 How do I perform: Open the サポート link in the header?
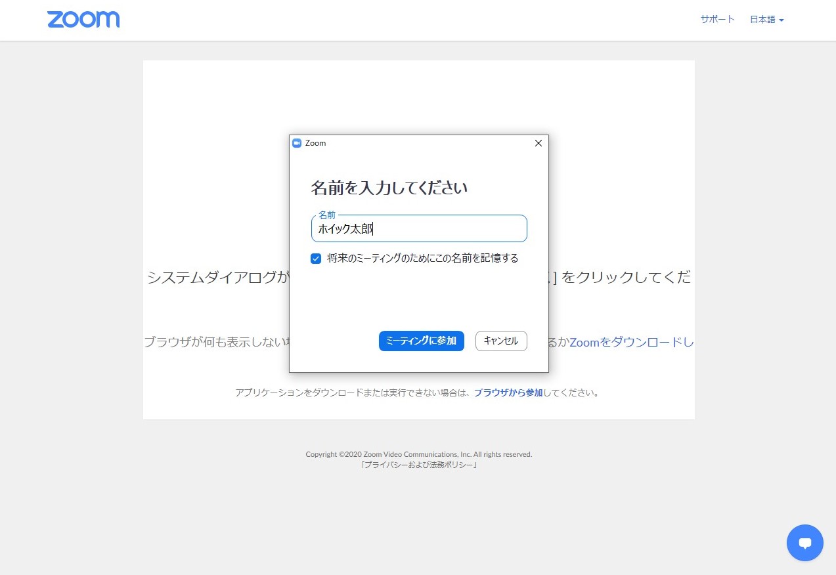click(x=717, y=20)
